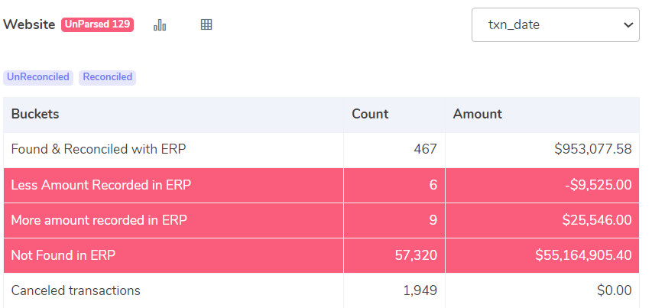Viewport: 652px width, 308px height.
Task: Select Found & Reconciled with ERP row
Action: pos(321,150)
